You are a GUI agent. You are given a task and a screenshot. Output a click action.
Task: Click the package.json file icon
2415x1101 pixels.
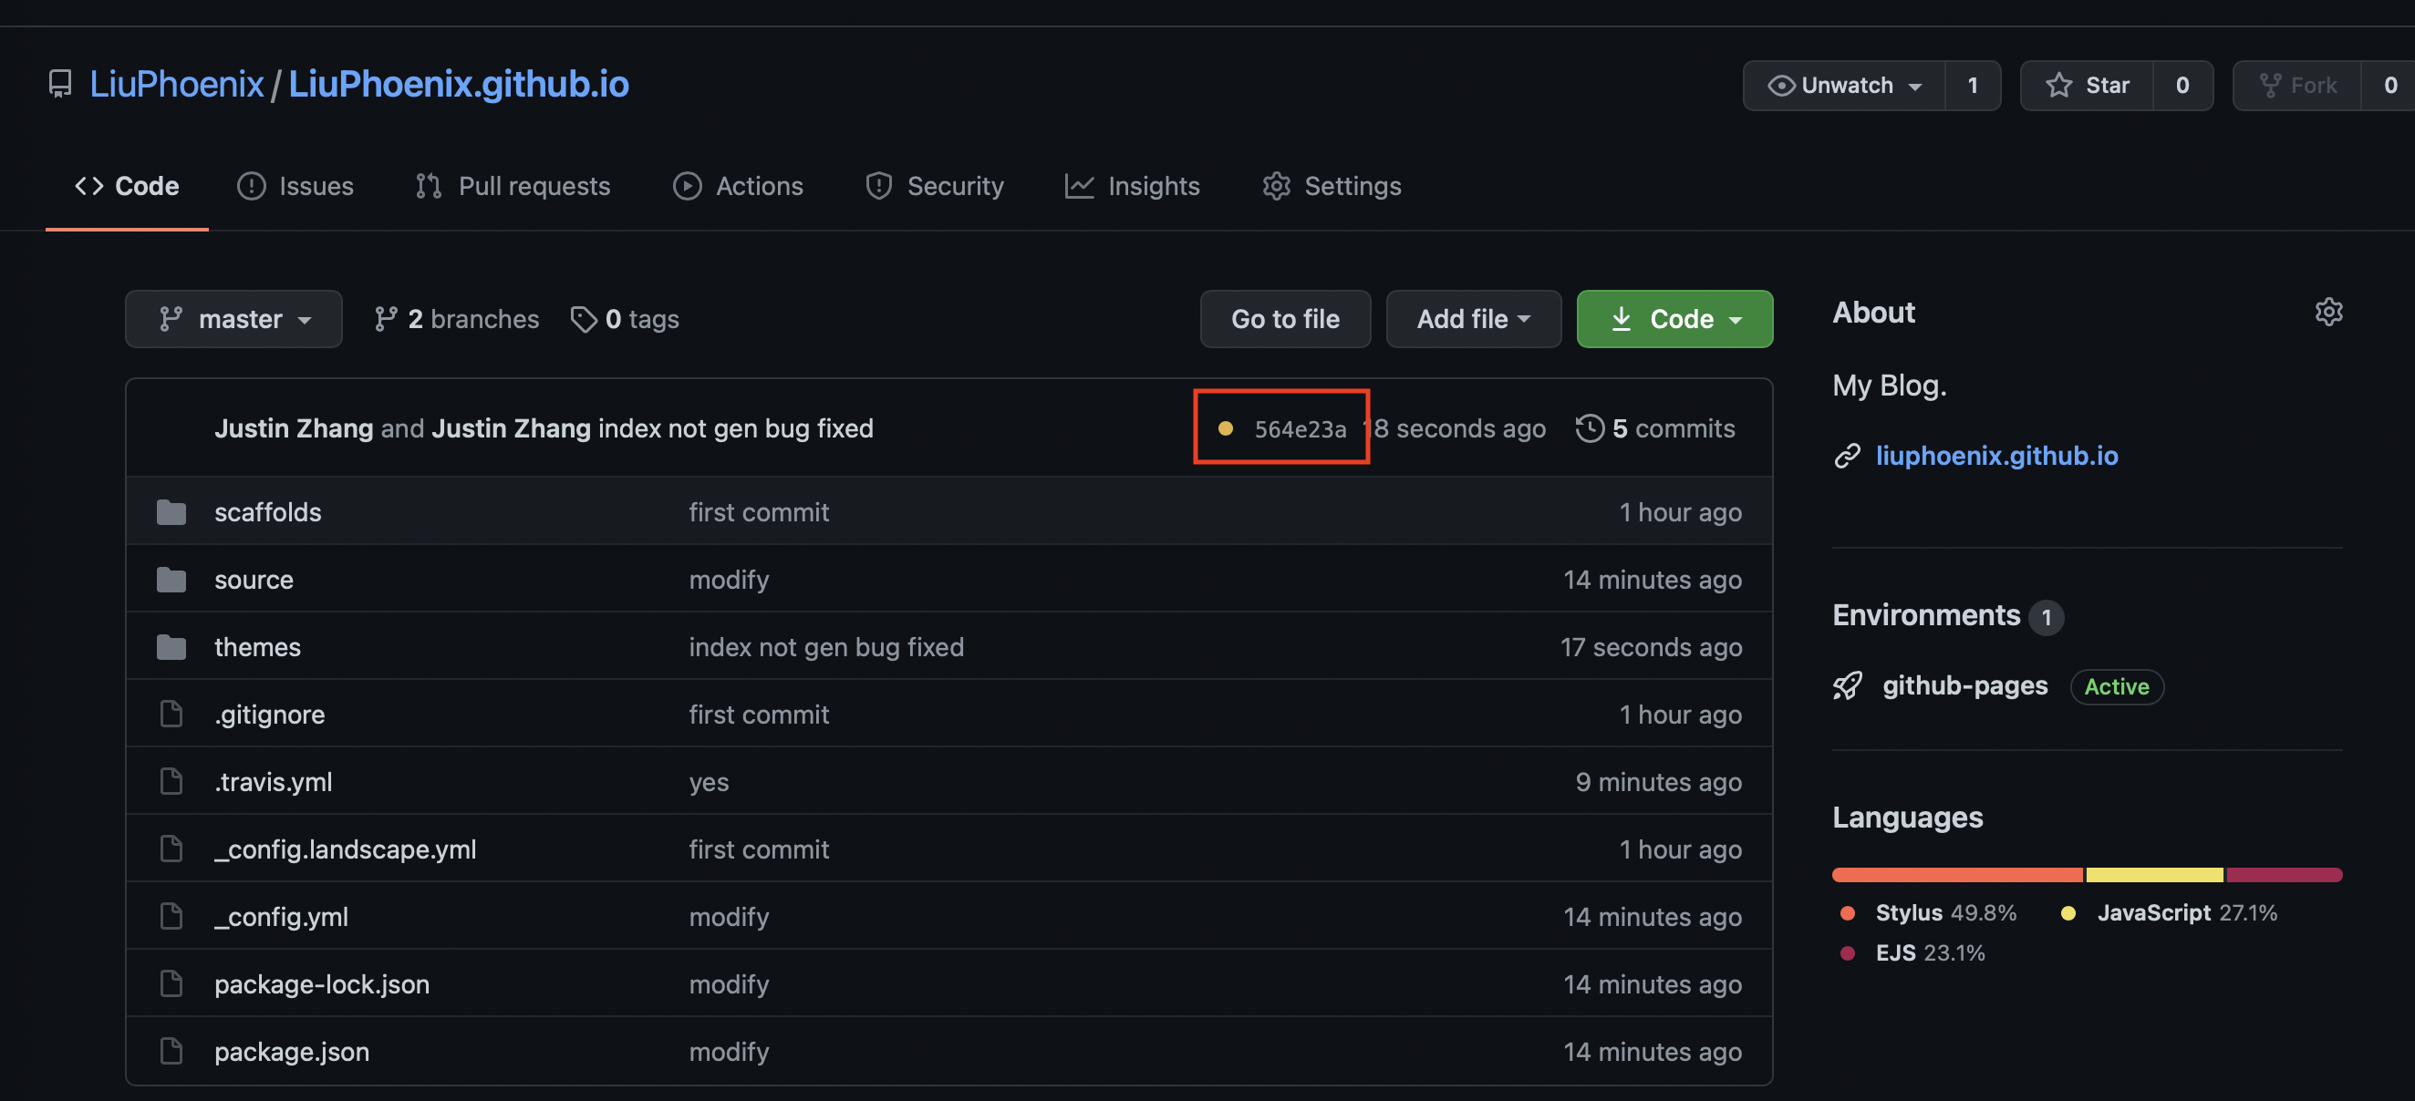pos(171,1052)
